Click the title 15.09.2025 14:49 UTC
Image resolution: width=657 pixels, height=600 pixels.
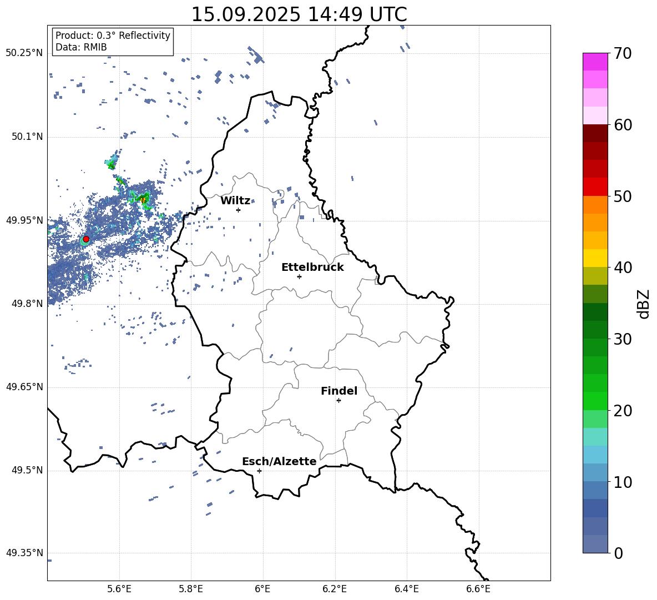299,14
